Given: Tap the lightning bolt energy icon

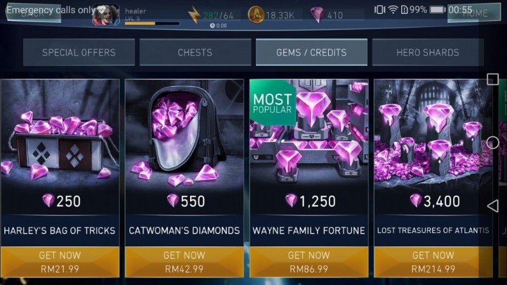Looking at the screenshot, I should point(195,15).
